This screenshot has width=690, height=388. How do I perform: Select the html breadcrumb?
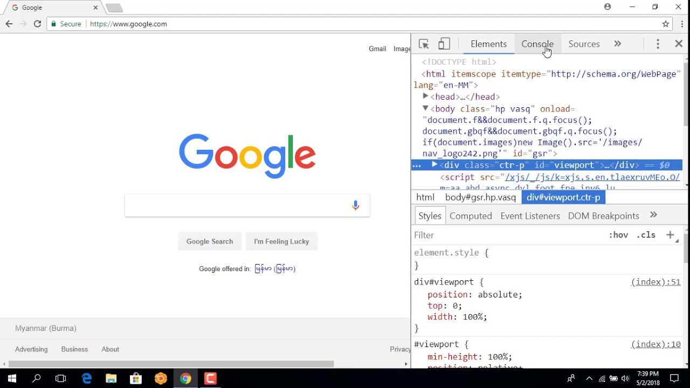(425, 197)
